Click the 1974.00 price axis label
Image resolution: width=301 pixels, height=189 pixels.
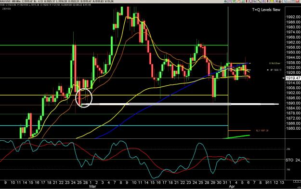pyautogui.click(x=293, y=32)
